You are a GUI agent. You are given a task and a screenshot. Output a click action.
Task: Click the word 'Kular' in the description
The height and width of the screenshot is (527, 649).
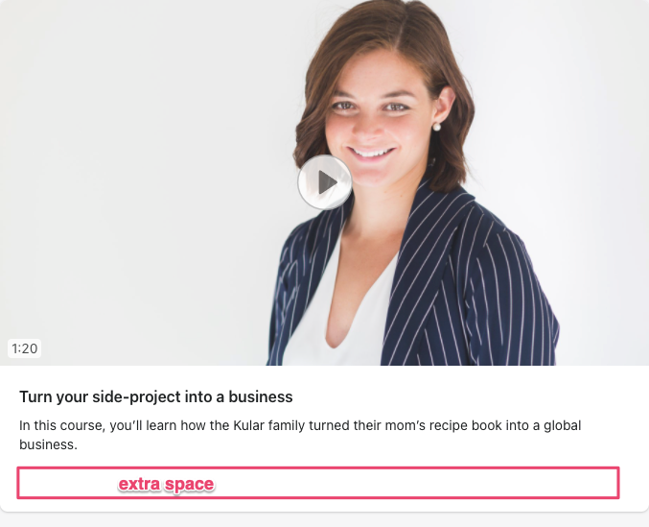pyautogui.click(x=248, y=425)
